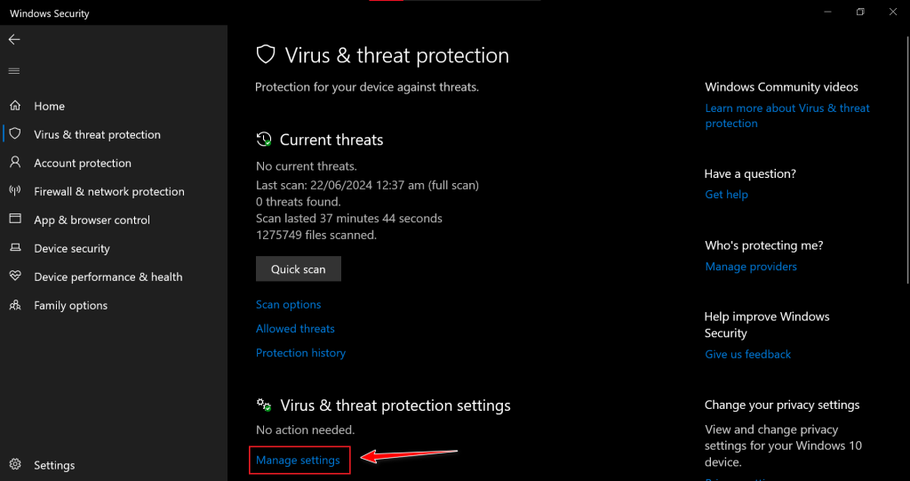Click Manage settings link
The image size is (910, 481).
pos(298,461)
